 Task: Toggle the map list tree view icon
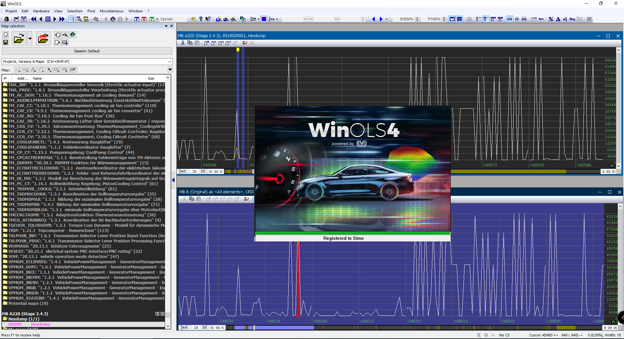coord(72,19)
